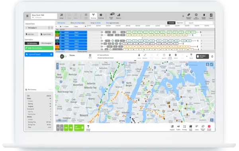The image size is (239, 151).
Task: Toggle the map Traffic icon
Action: pos(178,127)
